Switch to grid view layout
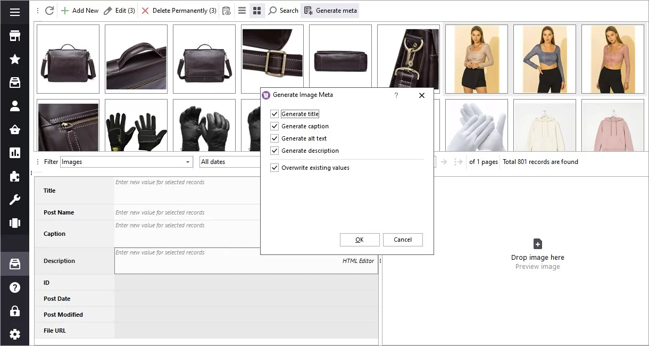The image size is (649, 346). [257, 10]
